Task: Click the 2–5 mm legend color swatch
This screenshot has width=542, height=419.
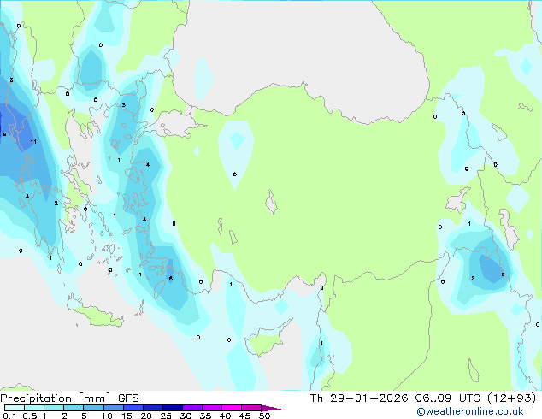Action: [x=74, y=408]
